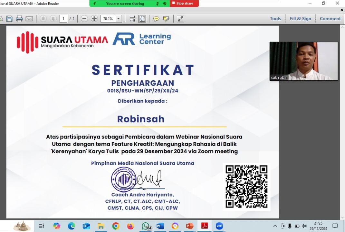Switch to Microsoft Word in taskbar
Image resolution: width=345 pixels, height=232 pixels.
point(160,226)
